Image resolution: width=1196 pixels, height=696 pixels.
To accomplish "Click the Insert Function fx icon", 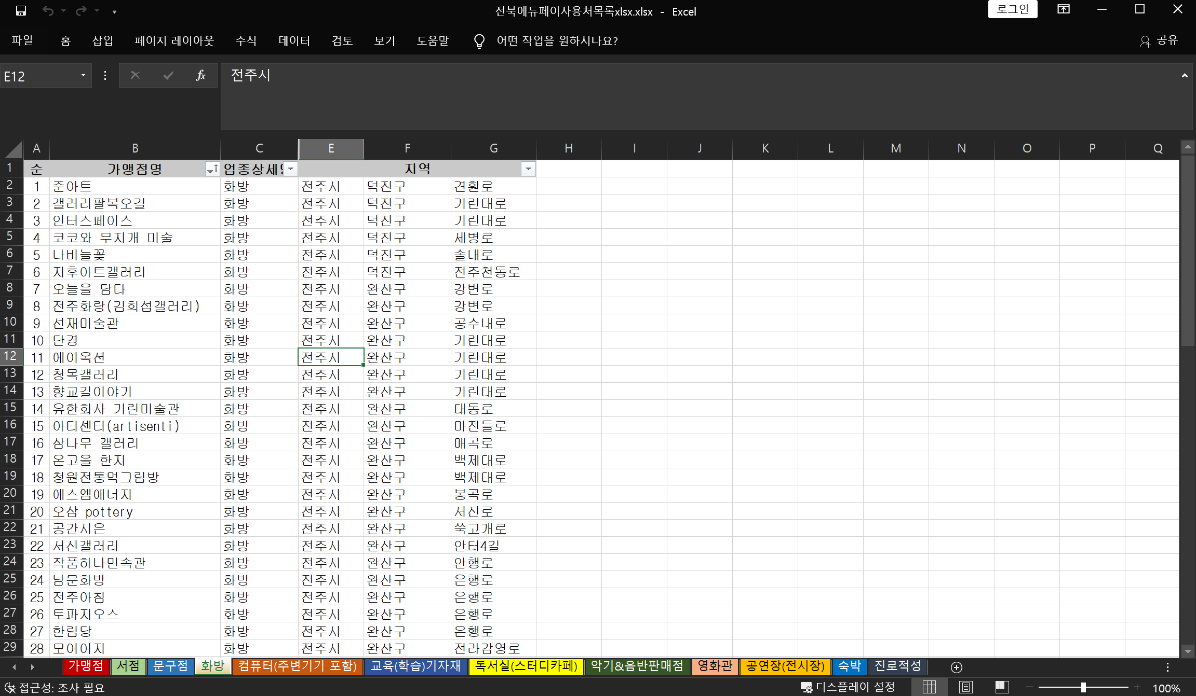I will click(x=200, y=76).
